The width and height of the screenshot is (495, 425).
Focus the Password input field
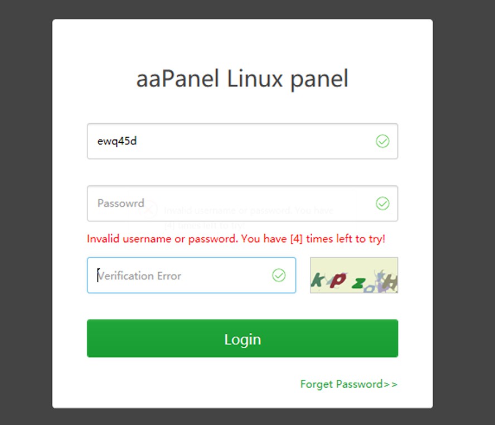(x=229, y=204)
